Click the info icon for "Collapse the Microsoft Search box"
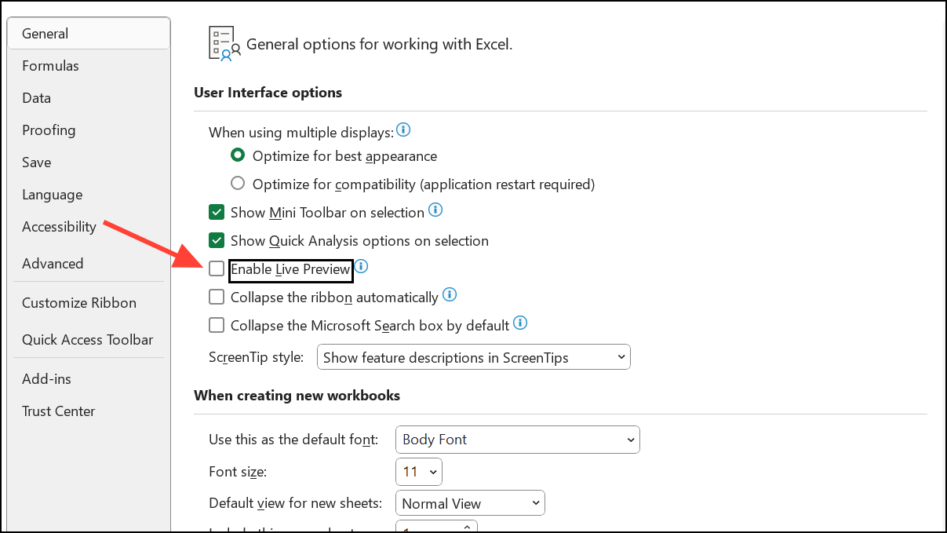The width and height of the screenshot is (947, 533). pyautogui.click(x=520, y=323)
